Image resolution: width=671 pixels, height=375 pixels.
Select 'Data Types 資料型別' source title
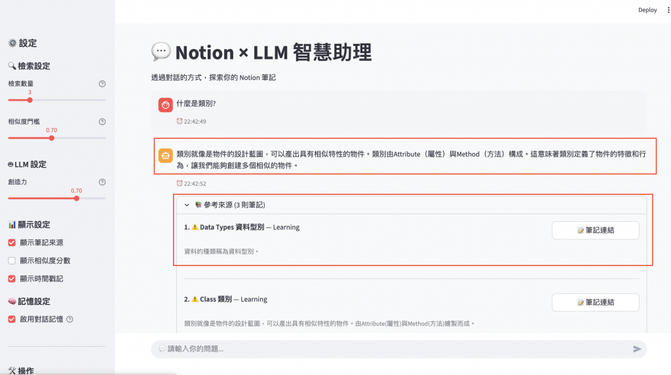[x=232, y=227]
